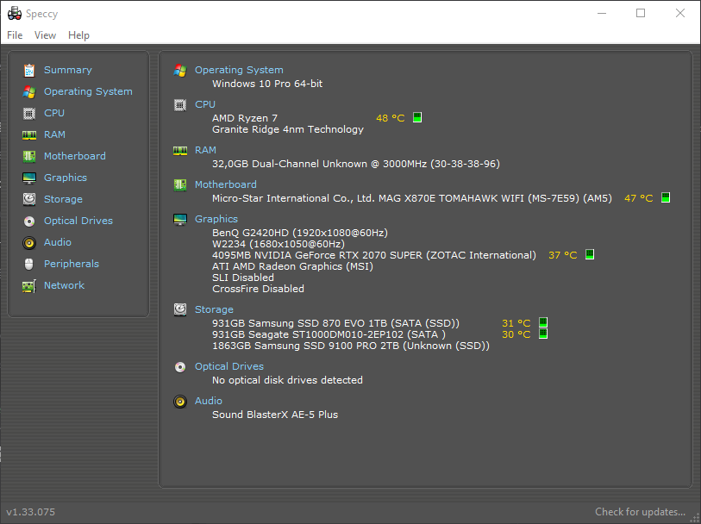
Task: Click the NVIDIA GeForce RTX 2070 SUPER line
Action: tap(374, 255)
